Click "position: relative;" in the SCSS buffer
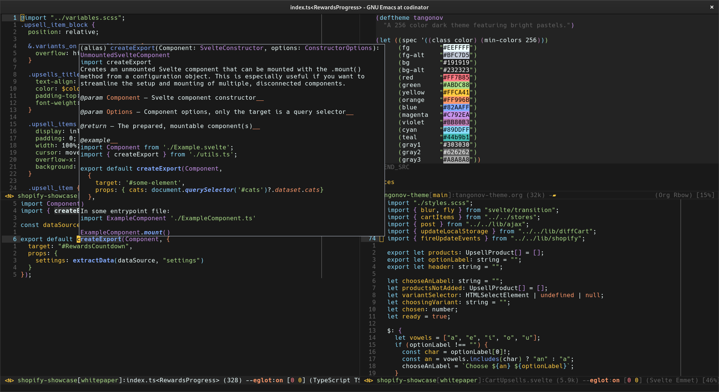719x392 pixels. pos(64,32)
